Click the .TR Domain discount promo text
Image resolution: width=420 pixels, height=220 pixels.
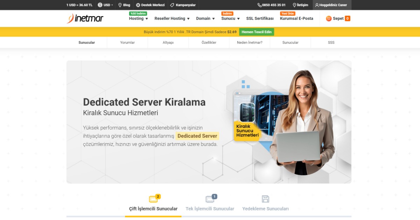click(190, 32)
